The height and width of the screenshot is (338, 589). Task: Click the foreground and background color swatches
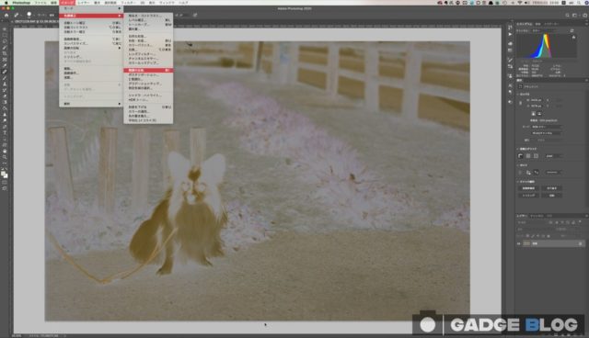(x=4, y=175)
